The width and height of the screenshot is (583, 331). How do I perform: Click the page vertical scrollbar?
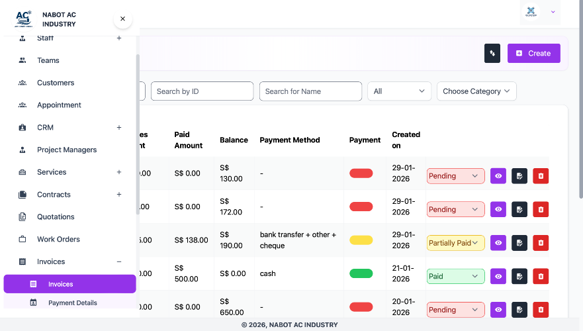pyautogui.click(x=581, y=99)
